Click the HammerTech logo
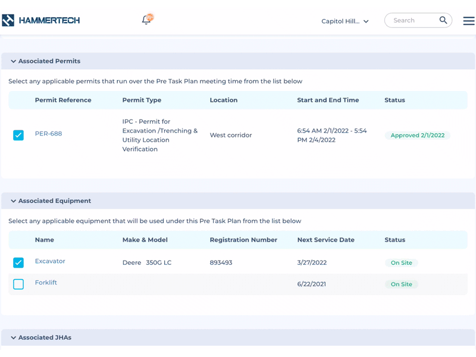Viewport: 476px width, 357px height. [40, 21]
